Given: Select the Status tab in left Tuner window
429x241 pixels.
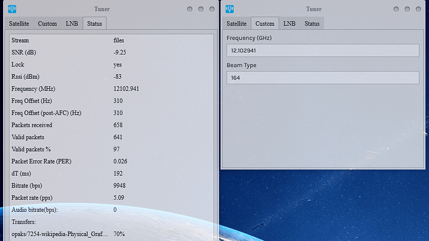Looking at the screenshot, I should click(x=95, y=24).
